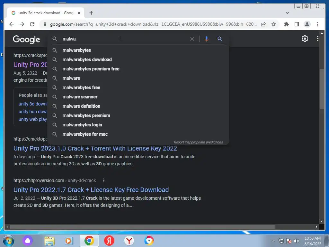This screenshot has height=247, width=329.
Task: Click the unity web player related search
Action: tap(33, 119)
